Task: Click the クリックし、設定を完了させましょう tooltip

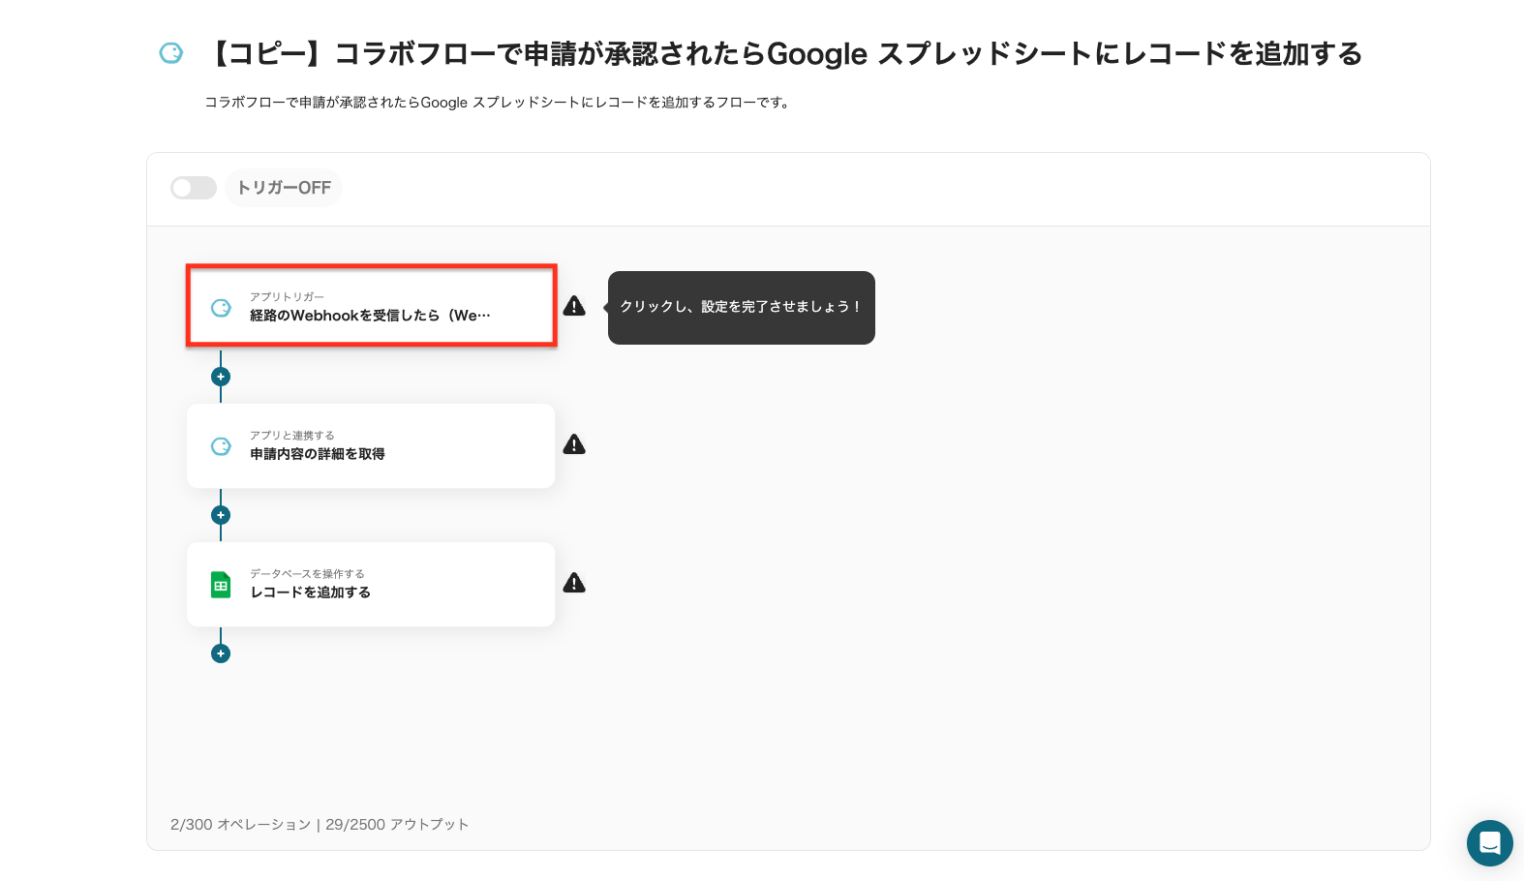Action: pyautogui.click(x=741, y=307)
